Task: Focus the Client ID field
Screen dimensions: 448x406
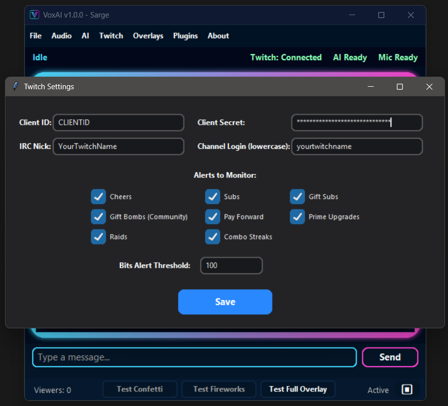Action: click(x=118, y=122)
